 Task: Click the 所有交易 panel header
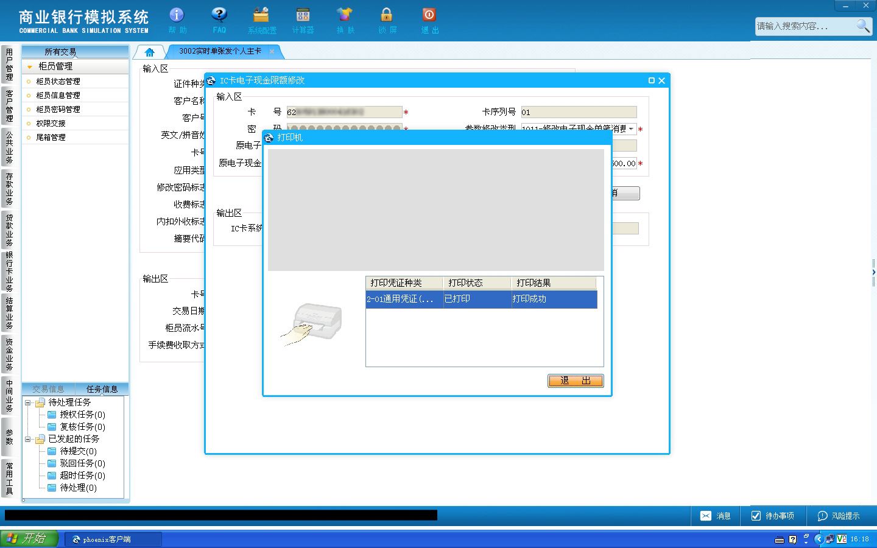[x=75, y=52]
